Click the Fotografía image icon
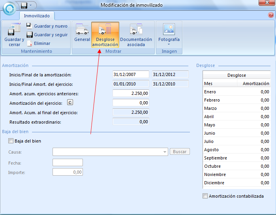The height and width of the screenshot is (215, 276). pos(169,29)
